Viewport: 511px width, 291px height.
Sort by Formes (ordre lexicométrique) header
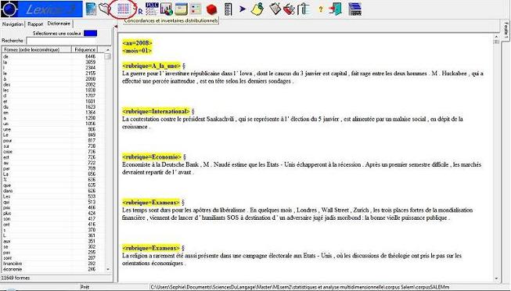[37, 49]
